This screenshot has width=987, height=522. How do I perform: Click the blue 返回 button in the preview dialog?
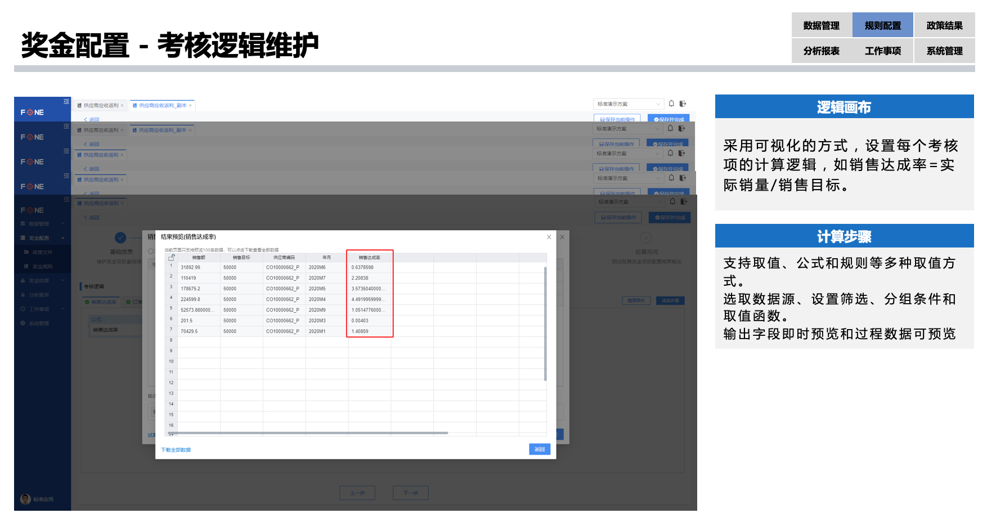[x=540, y=449]
